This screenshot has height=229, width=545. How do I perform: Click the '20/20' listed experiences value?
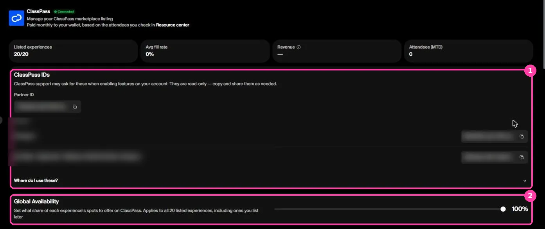pos(21,54)
